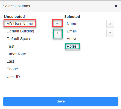Select Labor Rate in Unselected list
The width and height of the screenshot is (121, 109).
point(16,54)
